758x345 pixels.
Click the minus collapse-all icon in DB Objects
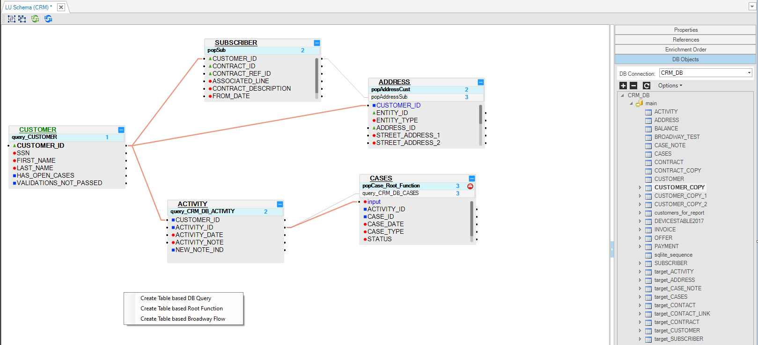[x=633, y=86]
